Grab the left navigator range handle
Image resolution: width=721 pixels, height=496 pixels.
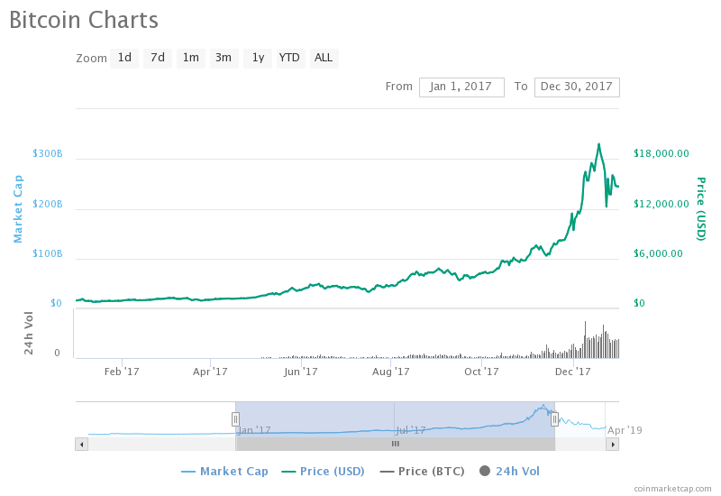click(x=235, y=419)
